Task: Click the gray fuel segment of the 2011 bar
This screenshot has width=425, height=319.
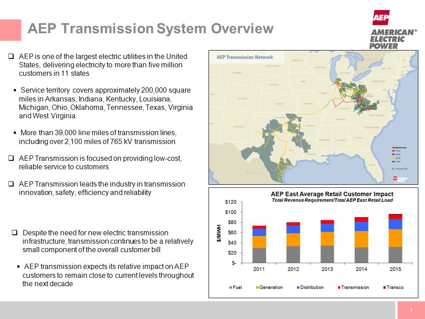Action: [259, 256]
